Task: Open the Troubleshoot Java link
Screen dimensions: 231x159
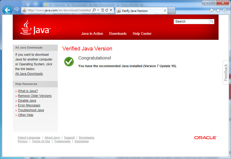Action: pyautogui.click(x=31, y=110)
